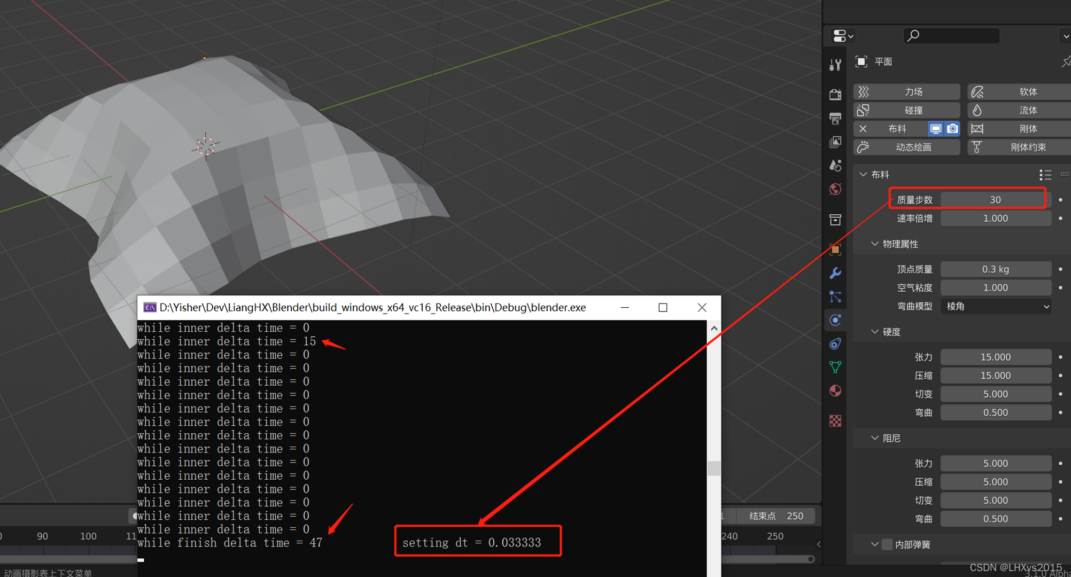Click the 质量步数 field showing 30
Viewport: 1071px width, 577px height.
(995, 200)
